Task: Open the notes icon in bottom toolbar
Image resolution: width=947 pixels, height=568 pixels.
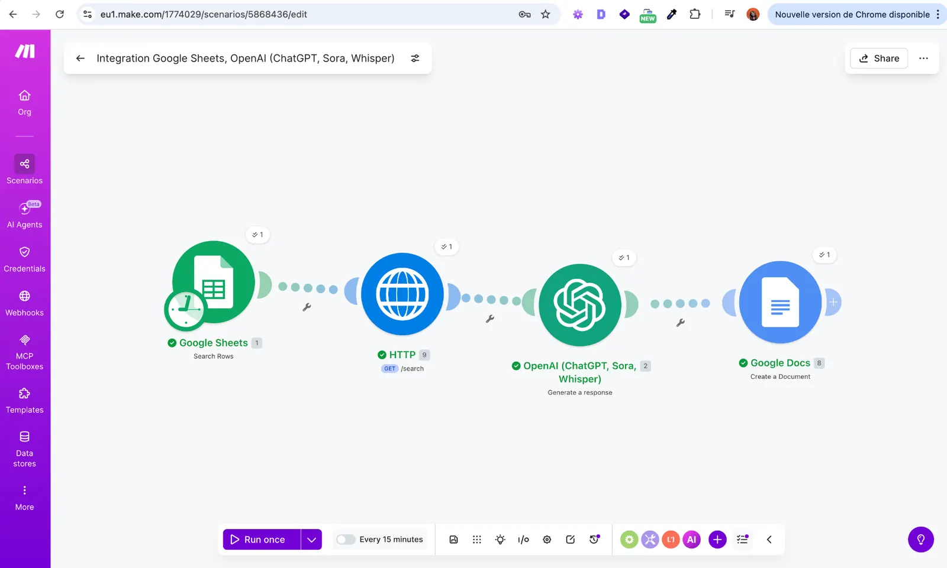Action: (x=571, y=540)
